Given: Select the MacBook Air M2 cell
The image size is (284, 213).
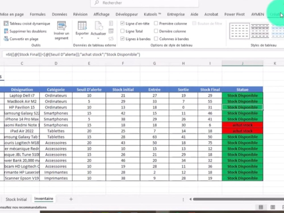Looking at the screenshot, I should [22, 101].
